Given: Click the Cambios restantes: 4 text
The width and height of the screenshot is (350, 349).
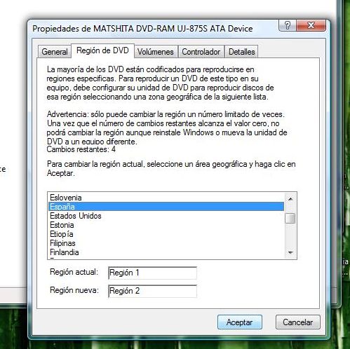Looking at the screenshot, I should point(81,149).
